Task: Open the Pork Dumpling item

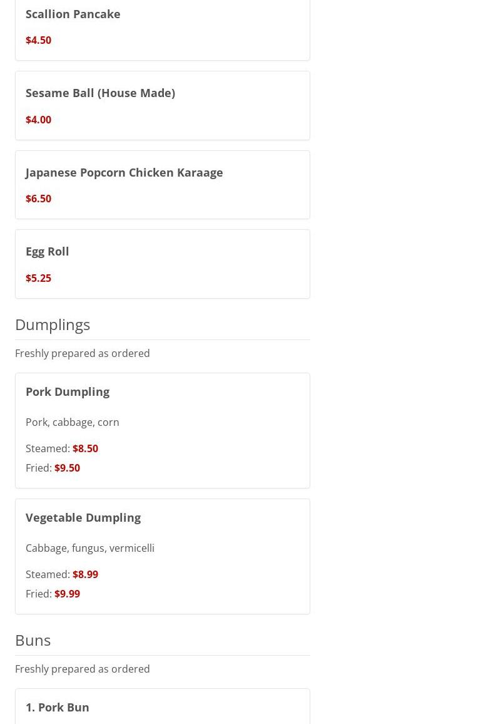Action: [x=68, y=391]
